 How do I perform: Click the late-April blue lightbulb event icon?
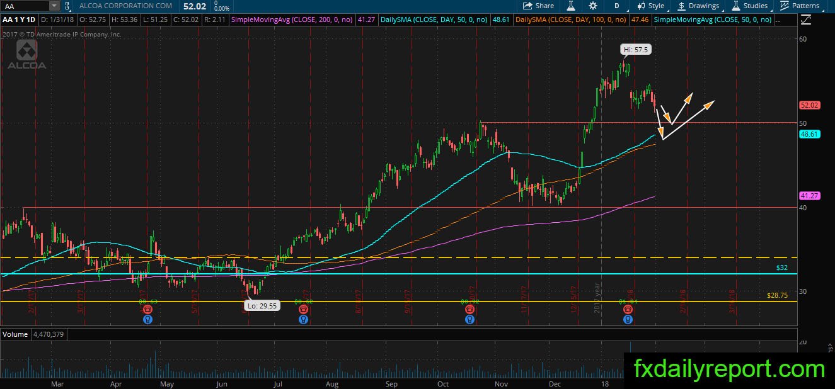(x=147, y=319)
